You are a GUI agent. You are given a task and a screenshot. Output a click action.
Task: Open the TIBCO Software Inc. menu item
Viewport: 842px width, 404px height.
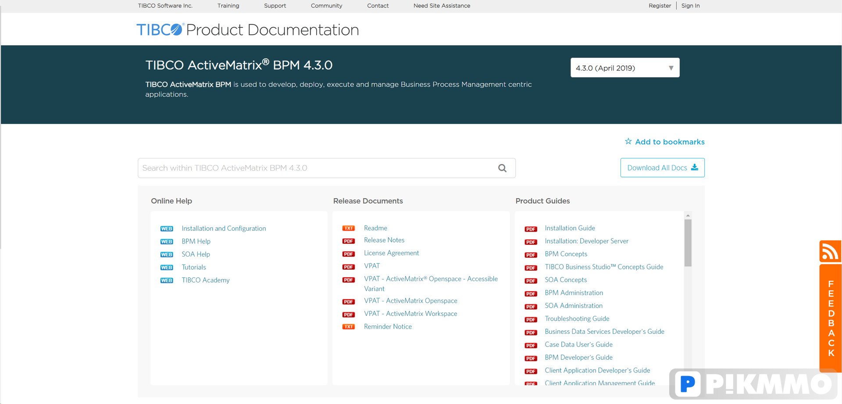pyautogui.click(x=165, y=6)
